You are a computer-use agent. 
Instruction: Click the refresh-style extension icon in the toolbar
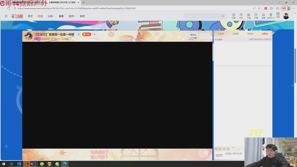click(271, 8)
